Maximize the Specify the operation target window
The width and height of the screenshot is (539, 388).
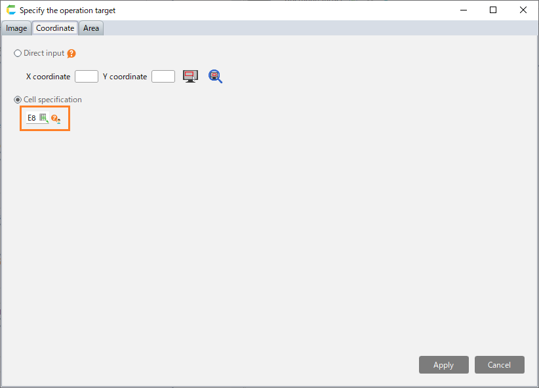[x=493, y=10]
